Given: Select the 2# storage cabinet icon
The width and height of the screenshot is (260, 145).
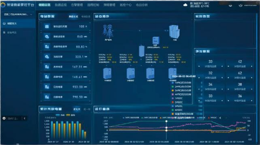Looking at the screenshot, I should 131,73.
